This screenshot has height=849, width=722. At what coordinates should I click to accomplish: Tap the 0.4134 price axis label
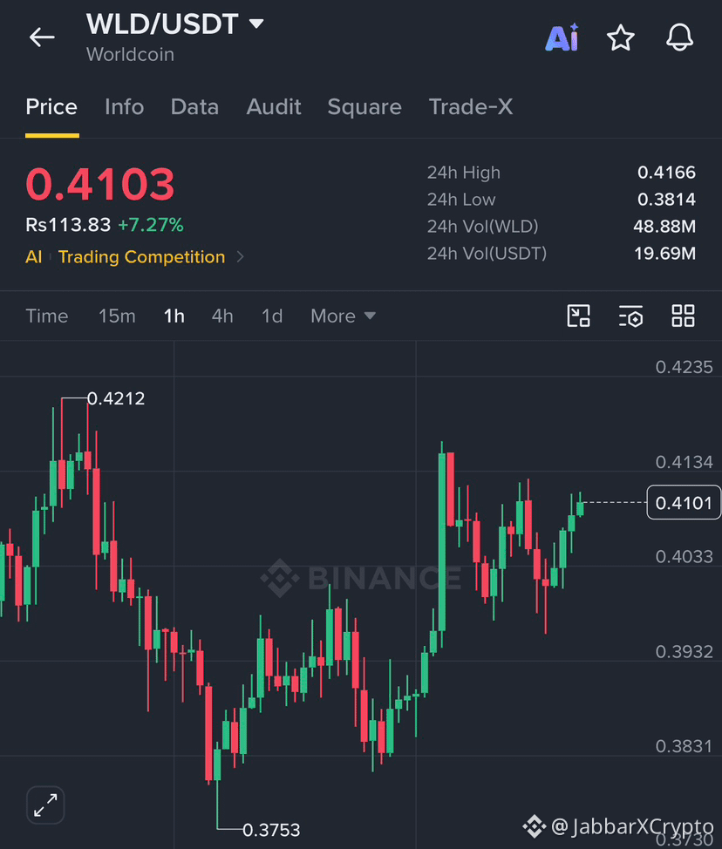[685, 462]
